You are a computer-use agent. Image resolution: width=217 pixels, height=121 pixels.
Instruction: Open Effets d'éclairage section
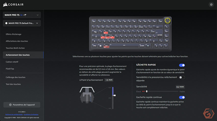[14, 34]
